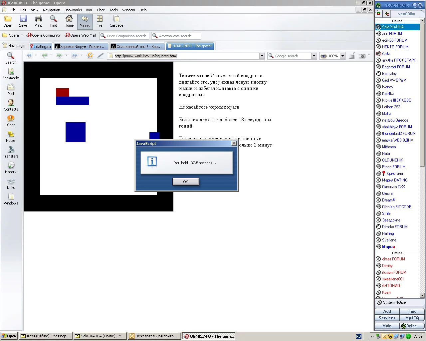The height and width of the screenshot is (341, 426).
Task: Click the Print toolbar icon
Action: coord(38,21)
